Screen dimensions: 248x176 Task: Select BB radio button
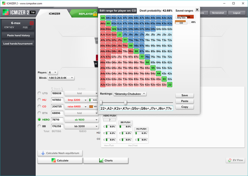coord(39,126)
